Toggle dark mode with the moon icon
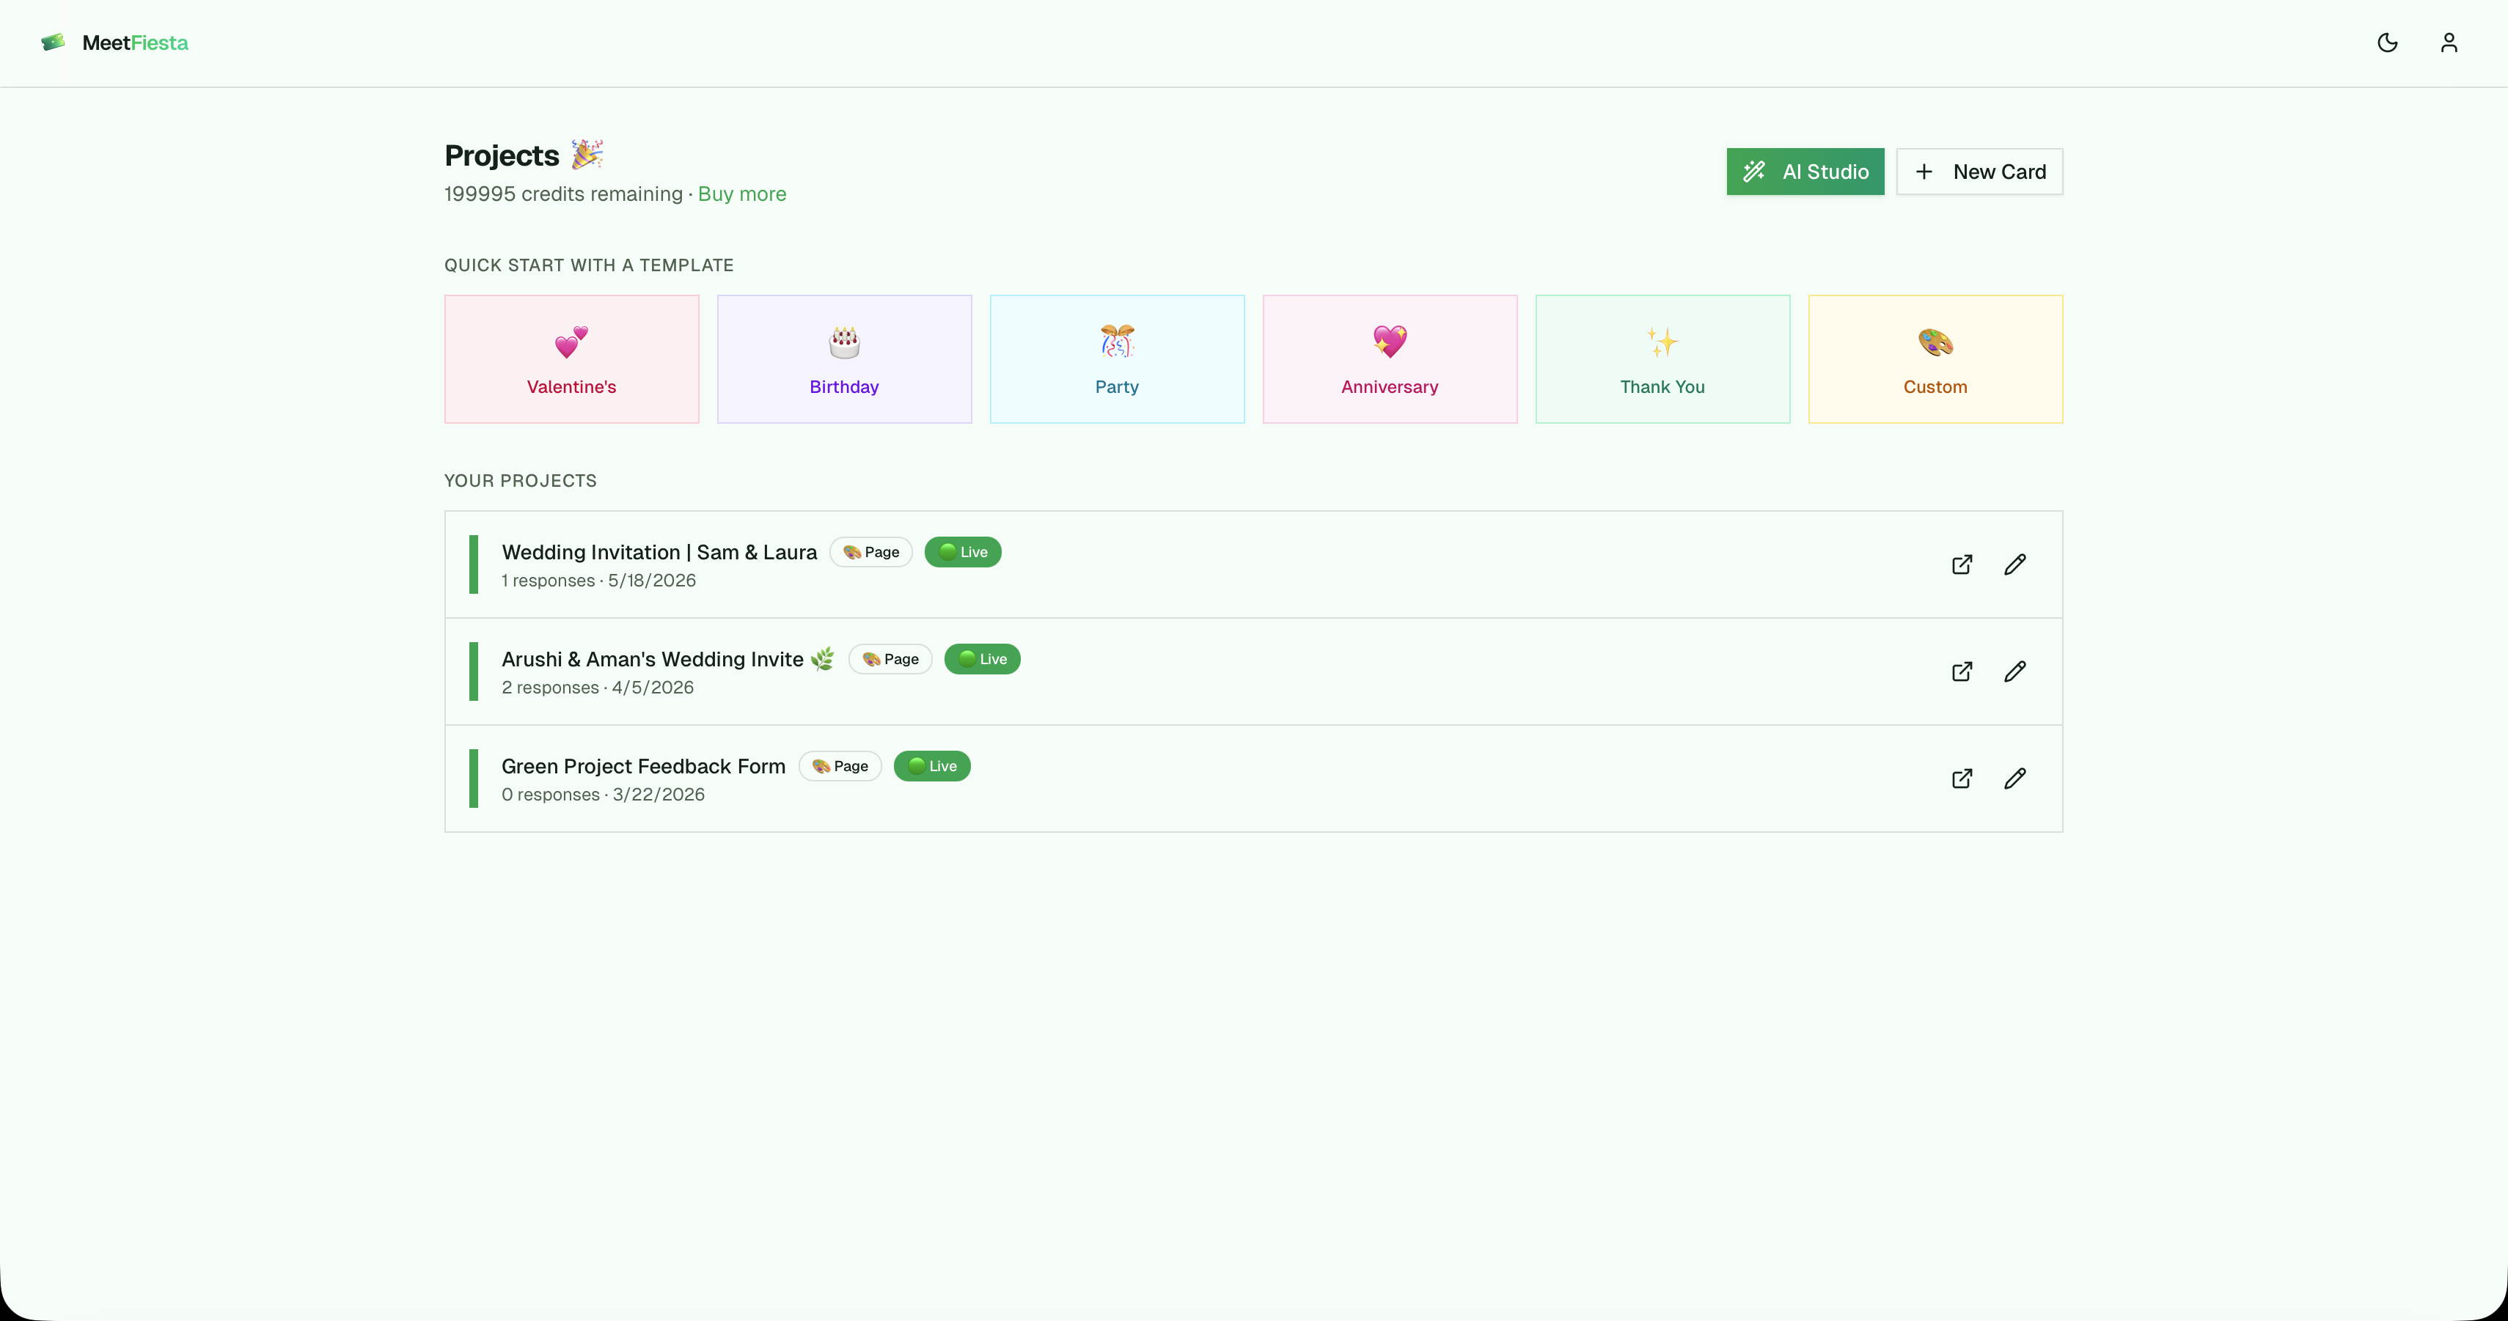The width and height of the screenshot is (2508, 1321). pos(2387,43)
